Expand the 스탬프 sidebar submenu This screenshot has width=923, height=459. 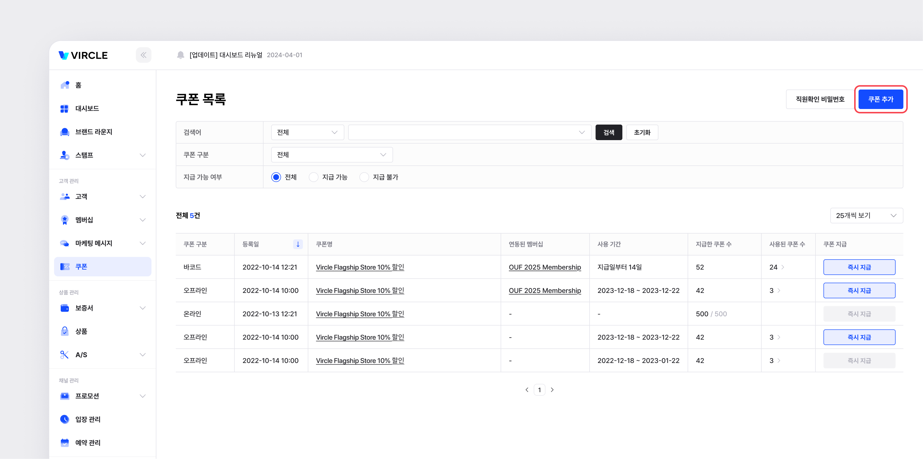pyautogui.click(x=143, y=155)
